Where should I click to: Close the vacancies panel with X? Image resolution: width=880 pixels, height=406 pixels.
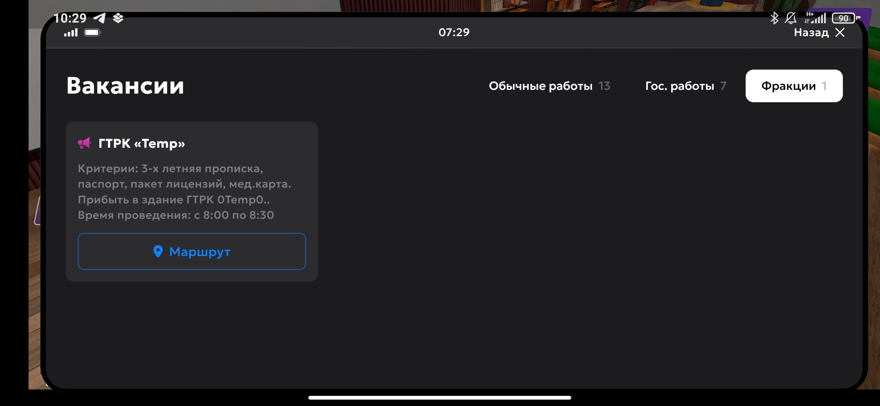pyautogui.click(x=840, y=33)
